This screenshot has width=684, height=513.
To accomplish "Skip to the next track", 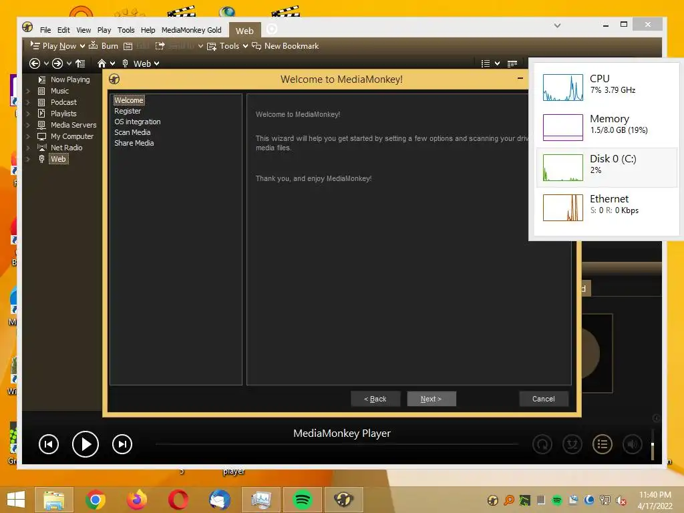I will click(x=122, y=444).
